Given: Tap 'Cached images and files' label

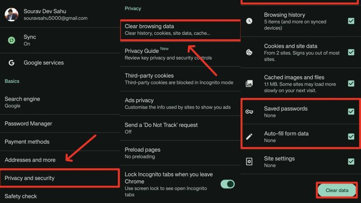Looking at the screenshot, I should click(x=294, y=77).
